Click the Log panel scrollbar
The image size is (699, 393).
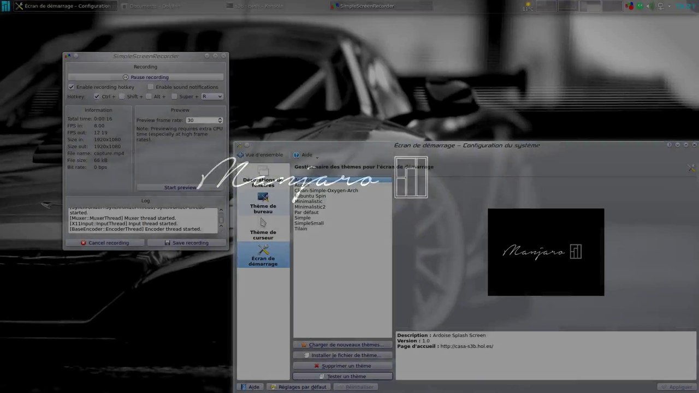(x=221, y=219)
